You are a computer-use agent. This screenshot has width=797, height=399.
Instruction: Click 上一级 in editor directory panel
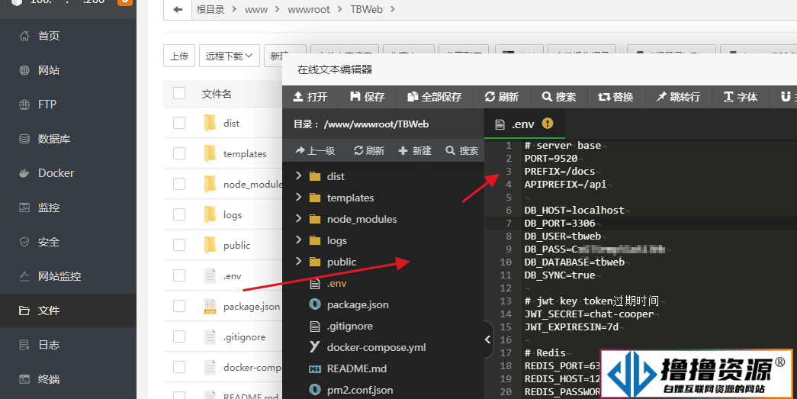(315, 150)
